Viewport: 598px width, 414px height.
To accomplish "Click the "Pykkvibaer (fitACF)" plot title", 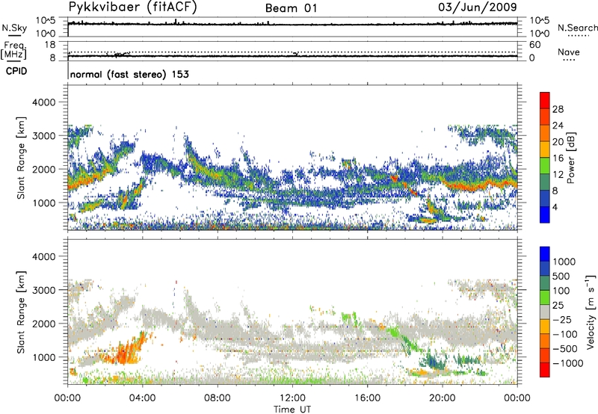I will tap(133, 7).
